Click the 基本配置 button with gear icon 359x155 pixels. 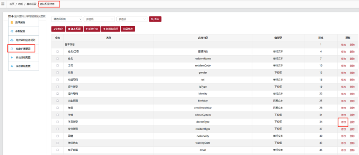click(74, 29)
